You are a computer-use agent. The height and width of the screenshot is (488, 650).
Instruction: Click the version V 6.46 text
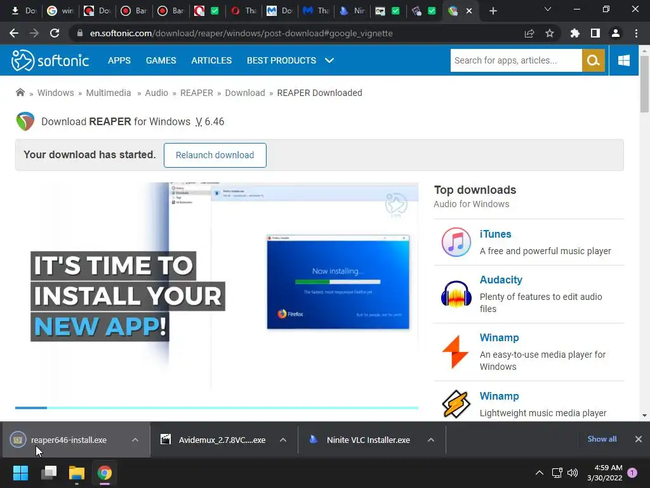[x=209, y=121]
